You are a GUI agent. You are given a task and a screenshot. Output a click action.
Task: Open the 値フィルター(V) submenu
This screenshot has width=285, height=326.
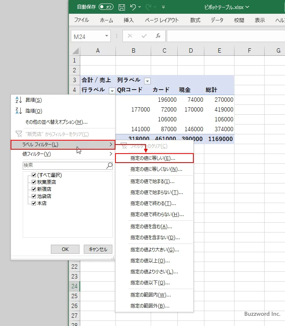(63, 154)
